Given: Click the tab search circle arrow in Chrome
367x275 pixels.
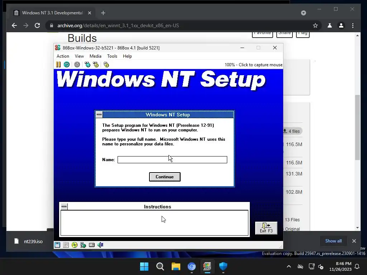Looking at the screenshot, I should (x=303, y=13).
